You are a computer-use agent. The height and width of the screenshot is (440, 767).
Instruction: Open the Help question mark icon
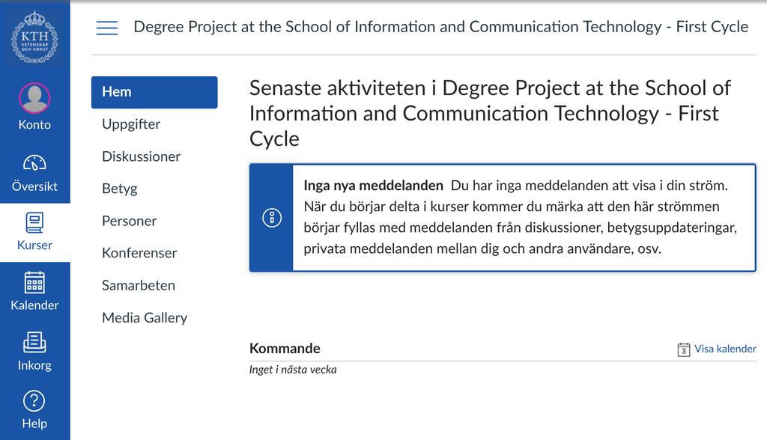(x=34, y=401)
